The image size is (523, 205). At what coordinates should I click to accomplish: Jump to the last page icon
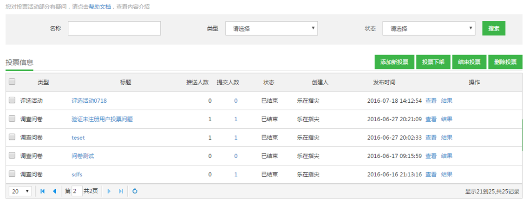(x=121, y=191)
